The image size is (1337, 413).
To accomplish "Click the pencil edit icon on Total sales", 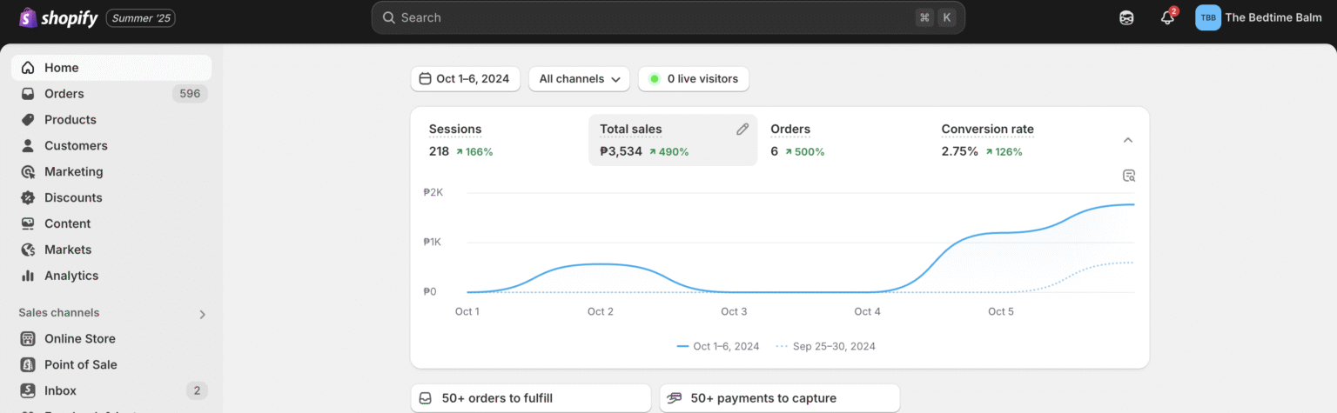I will [x=742, y=130].
